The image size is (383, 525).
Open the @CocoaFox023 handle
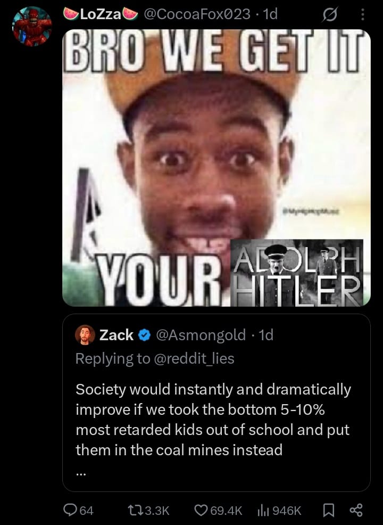[197, 14]
